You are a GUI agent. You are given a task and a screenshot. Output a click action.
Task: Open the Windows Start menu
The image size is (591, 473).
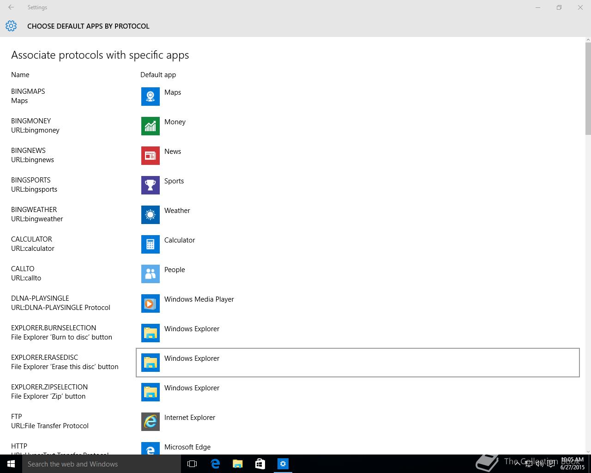(x=11, y=464)
